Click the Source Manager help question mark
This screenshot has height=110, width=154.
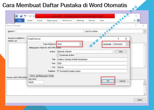[136, 26]
